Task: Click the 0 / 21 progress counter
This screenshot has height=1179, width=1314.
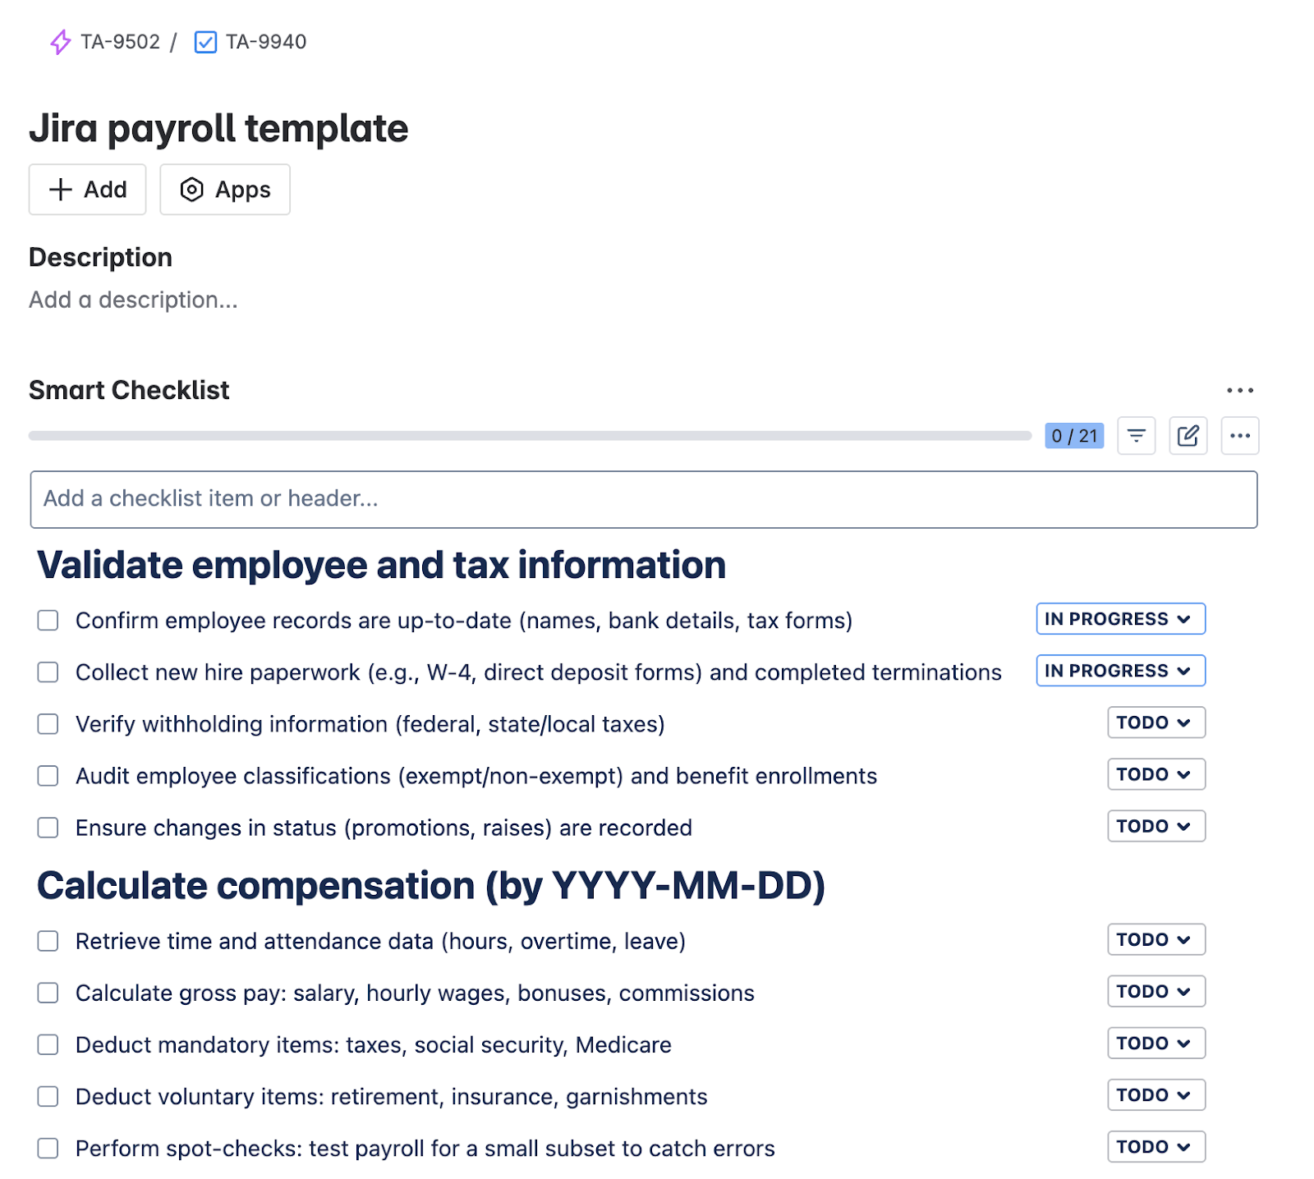Action: (x=1074, y=436)
